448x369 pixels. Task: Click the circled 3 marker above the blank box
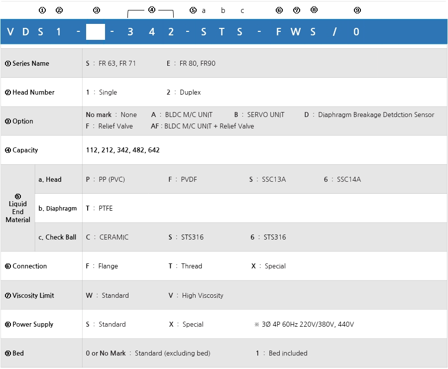pyautogui.click(x=97, y=10)
